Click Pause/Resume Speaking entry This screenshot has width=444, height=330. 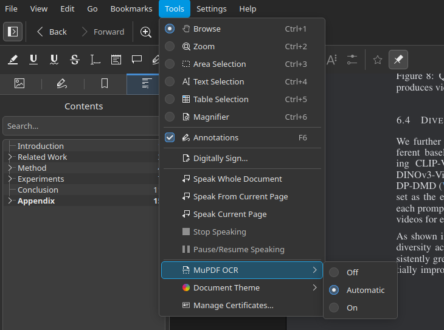tap(242, 249)
